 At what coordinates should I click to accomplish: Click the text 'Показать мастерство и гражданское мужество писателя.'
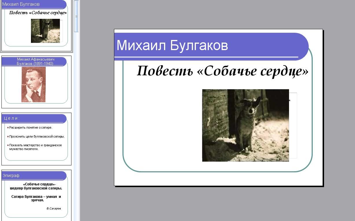point(35,147)
